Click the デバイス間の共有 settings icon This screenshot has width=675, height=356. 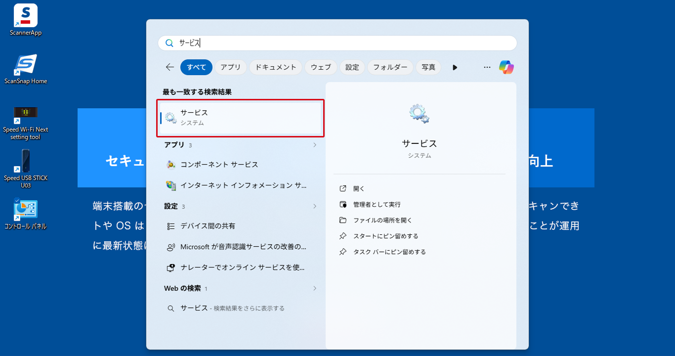tap(171, 226)
